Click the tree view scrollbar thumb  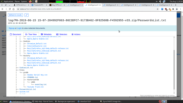click(x=174, y=70)
